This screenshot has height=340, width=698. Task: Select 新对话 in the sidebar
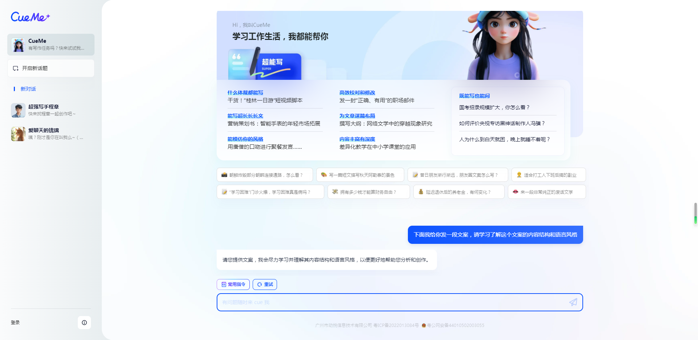tap(28, 89)
